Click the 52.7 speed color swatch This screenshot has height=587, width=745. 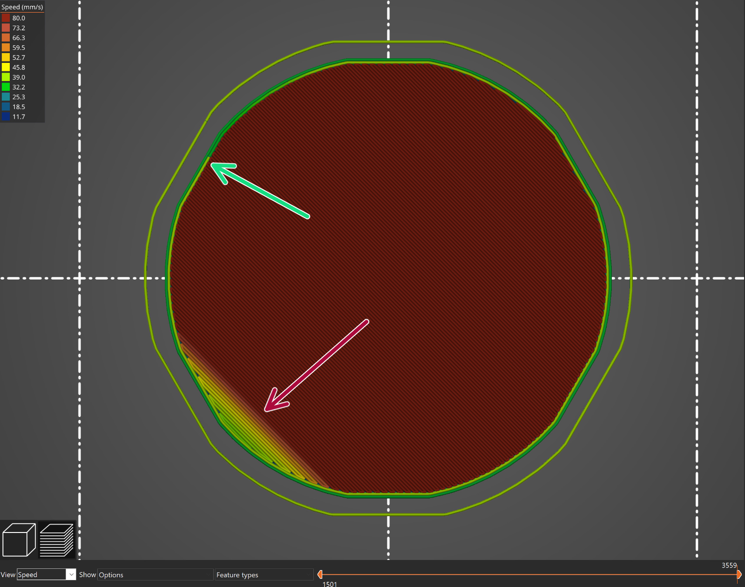6,57
